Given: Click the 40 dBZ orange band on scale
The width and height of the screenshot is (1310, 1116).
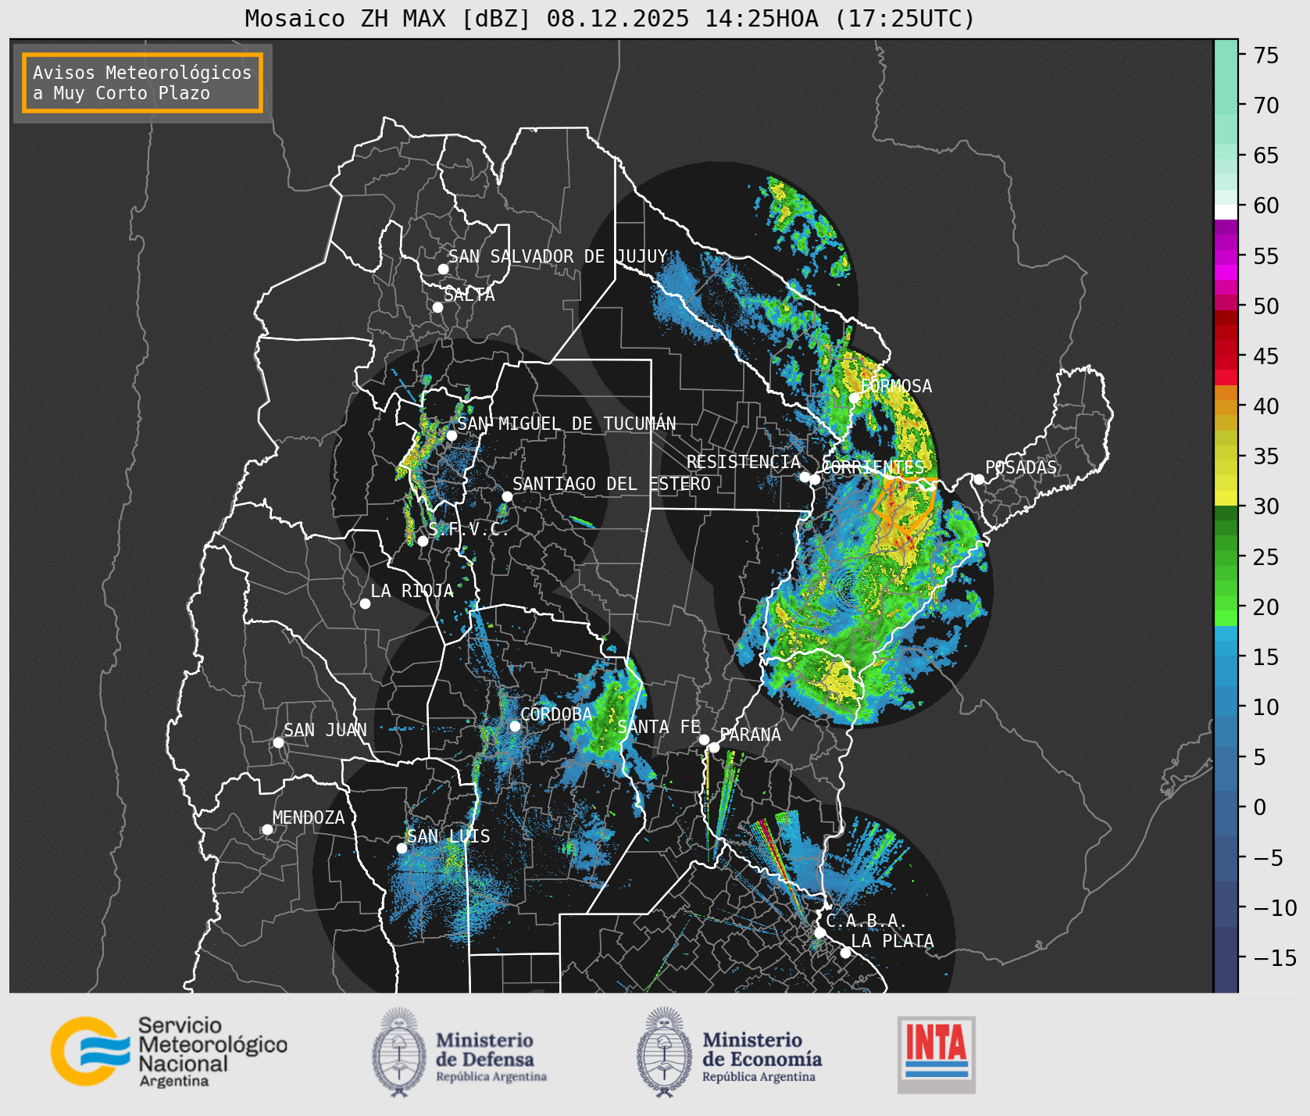Looking at the screenshot, I should coord(1226,406).
